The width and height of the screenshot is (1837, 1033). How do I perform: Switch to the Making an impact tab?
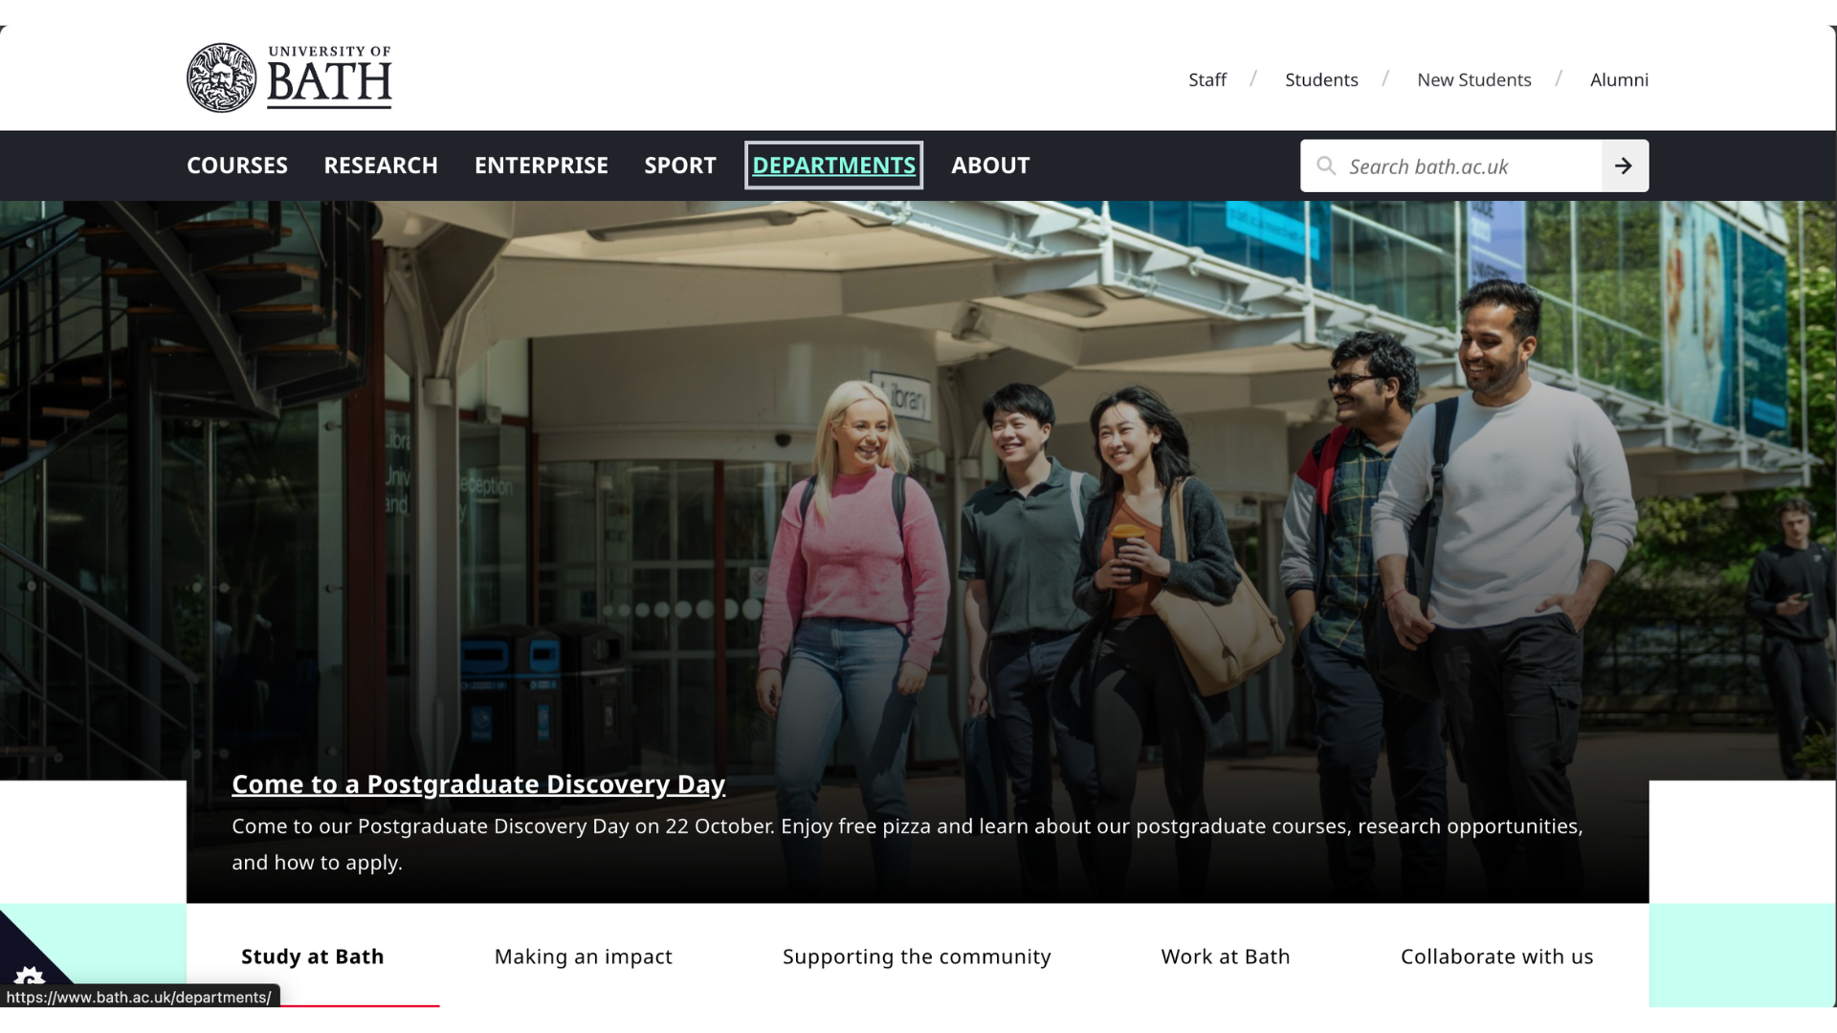point(583,956)
